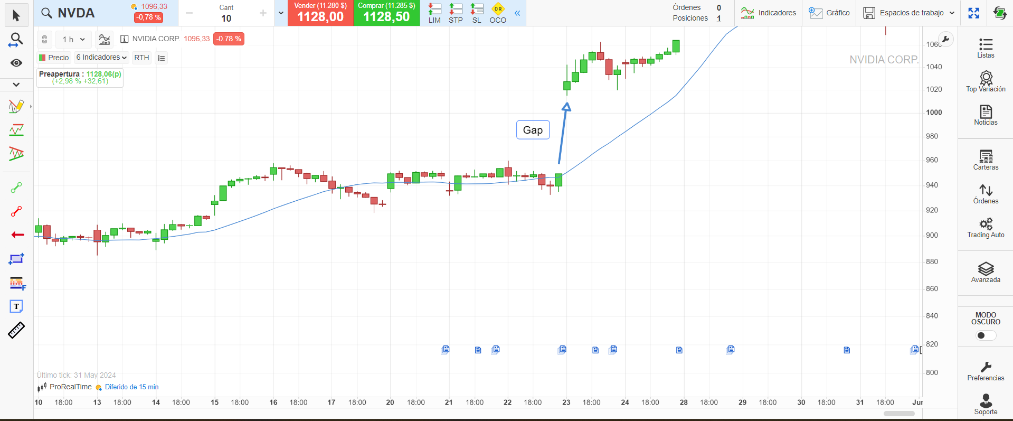Toggle the RTH session button
This screenshot has width=1013, height=421.
tap(141, 58)
